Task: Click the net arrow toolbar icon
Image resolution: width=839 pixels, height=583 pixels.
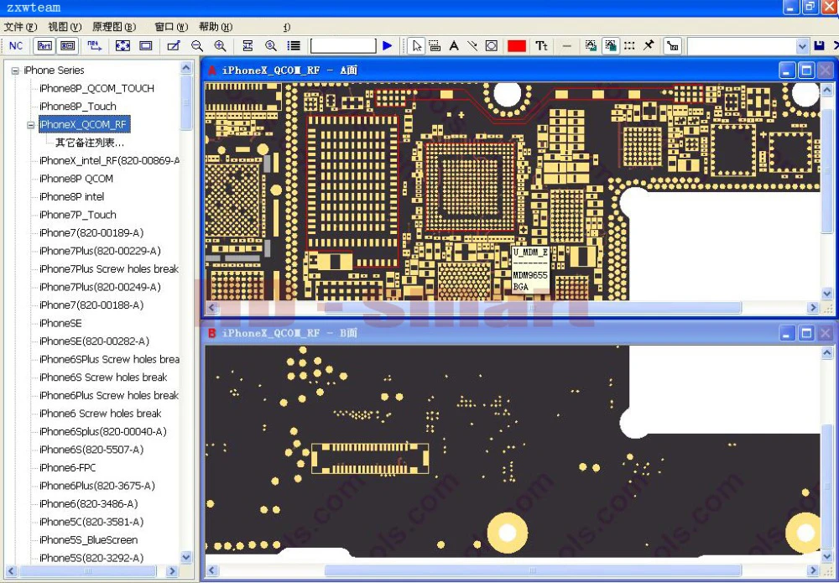Action: coord(96,46)
